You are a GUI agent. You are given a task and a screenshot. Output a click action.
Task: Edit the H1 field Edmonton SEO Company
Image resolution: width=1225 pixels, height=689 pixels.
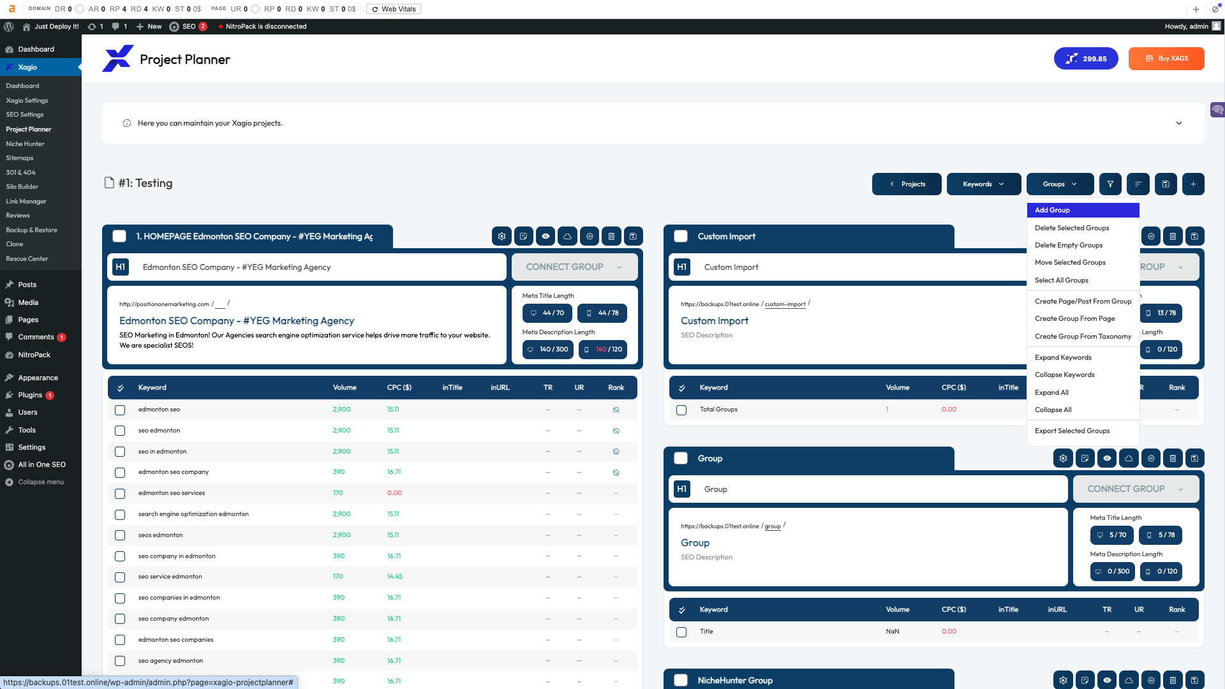(306, 267)
